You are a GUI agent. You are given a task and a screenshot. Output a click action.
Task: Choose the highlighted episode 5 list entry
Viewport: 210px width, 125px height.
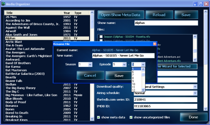click(x=136, y=69)
